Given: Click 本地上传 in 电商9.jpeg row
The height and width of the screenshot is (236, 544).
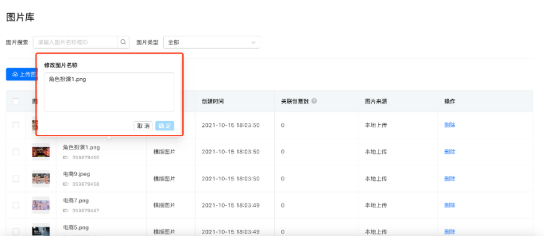Looking at the screenshot, I should click(x=376, y=179).
